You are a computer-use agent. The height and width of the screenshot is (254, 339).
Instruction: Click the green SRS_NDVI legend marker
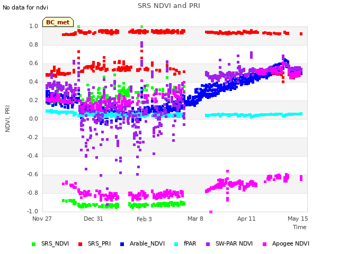(x=33, y=244)
